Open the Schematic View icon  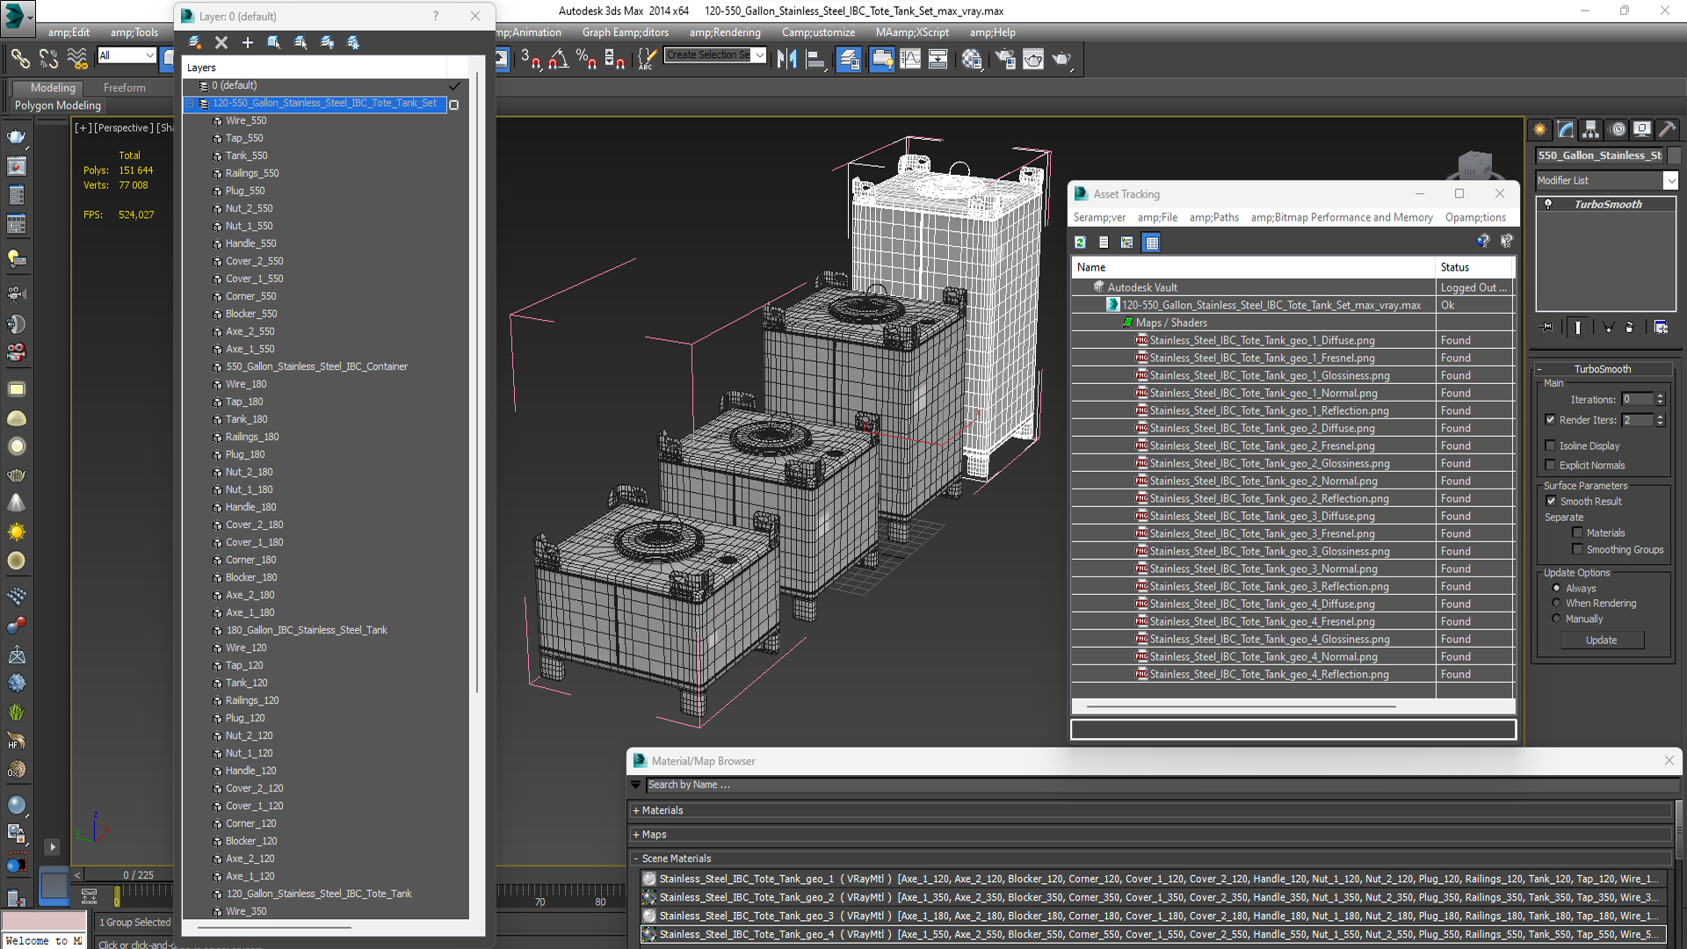coord(938,59)
